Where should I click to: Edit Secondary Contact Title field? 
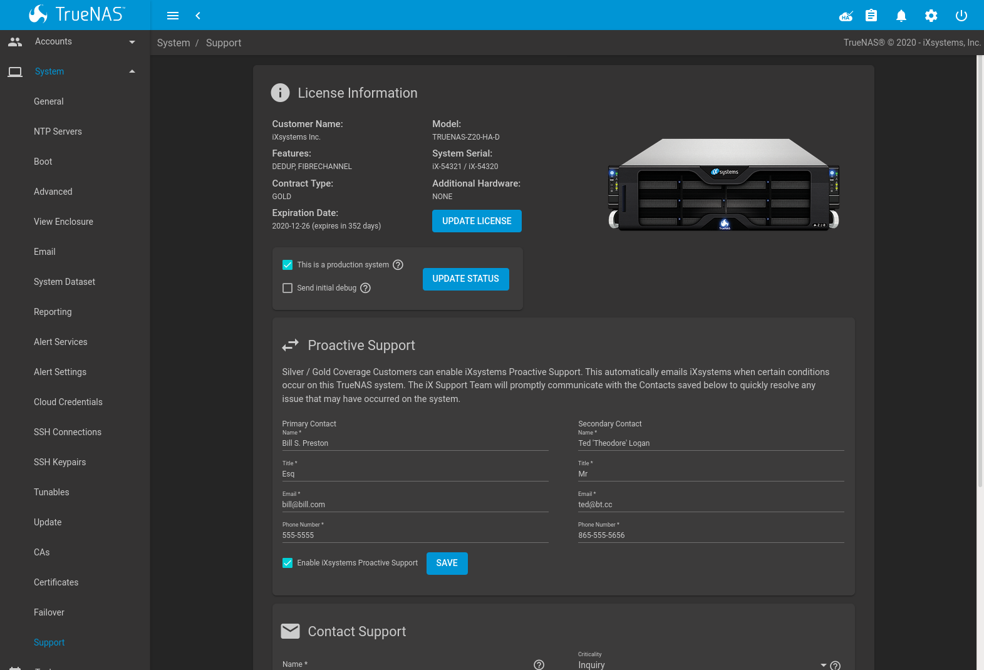tap(711, 474)
